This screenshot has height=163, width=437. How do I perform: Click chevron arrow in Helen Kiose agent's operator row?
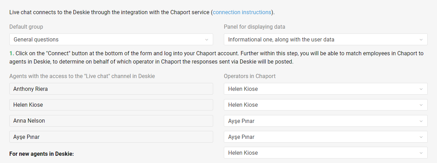421,105
